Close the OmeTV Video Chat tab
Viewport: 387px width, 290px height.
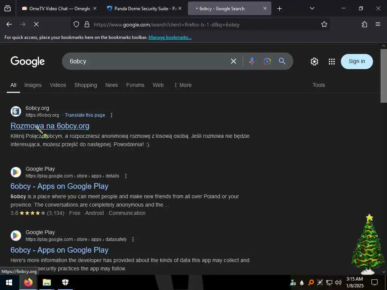95,8
